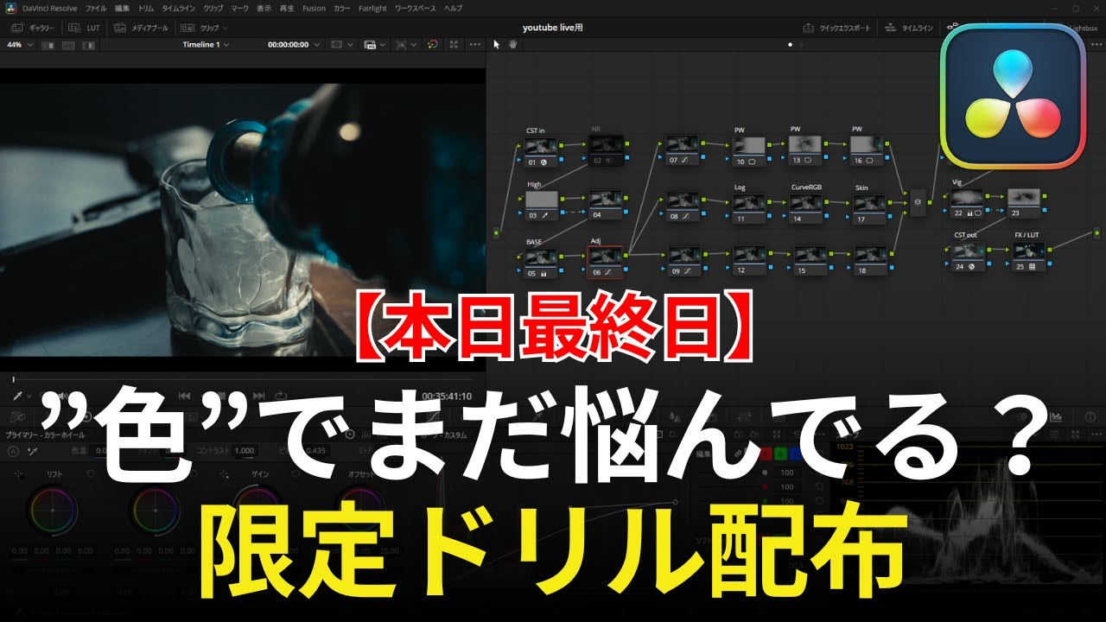Click the green source input node
Screen dimensions: 1106x622
point(496,232)
